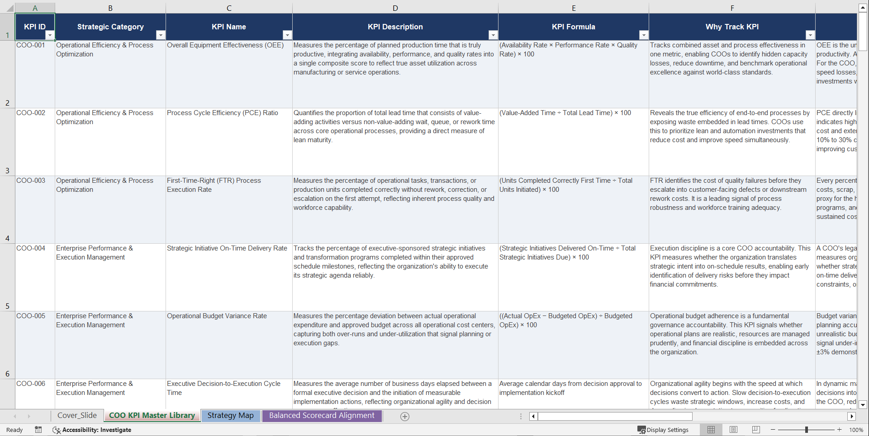Select Process Cycle Efficiency (PCE) Ratio cell
Screen dimensions: 869x436
coord(229,142)
